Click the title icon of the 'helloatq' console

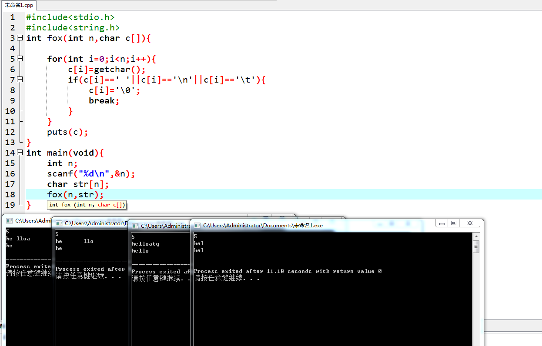135,226
